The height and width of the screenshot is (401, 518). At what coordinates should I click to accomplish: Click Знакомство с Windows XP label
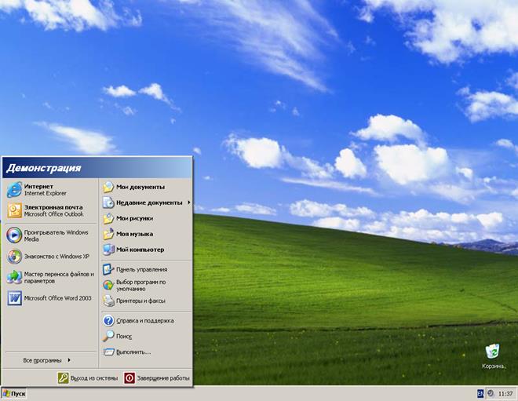tap(57, 257)
